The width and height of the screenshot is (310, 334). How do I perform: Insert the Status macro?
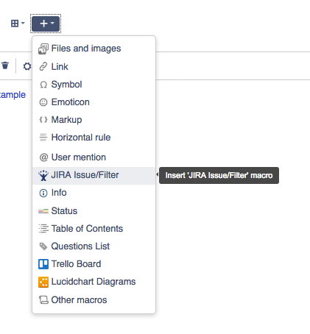pos(94,211)
